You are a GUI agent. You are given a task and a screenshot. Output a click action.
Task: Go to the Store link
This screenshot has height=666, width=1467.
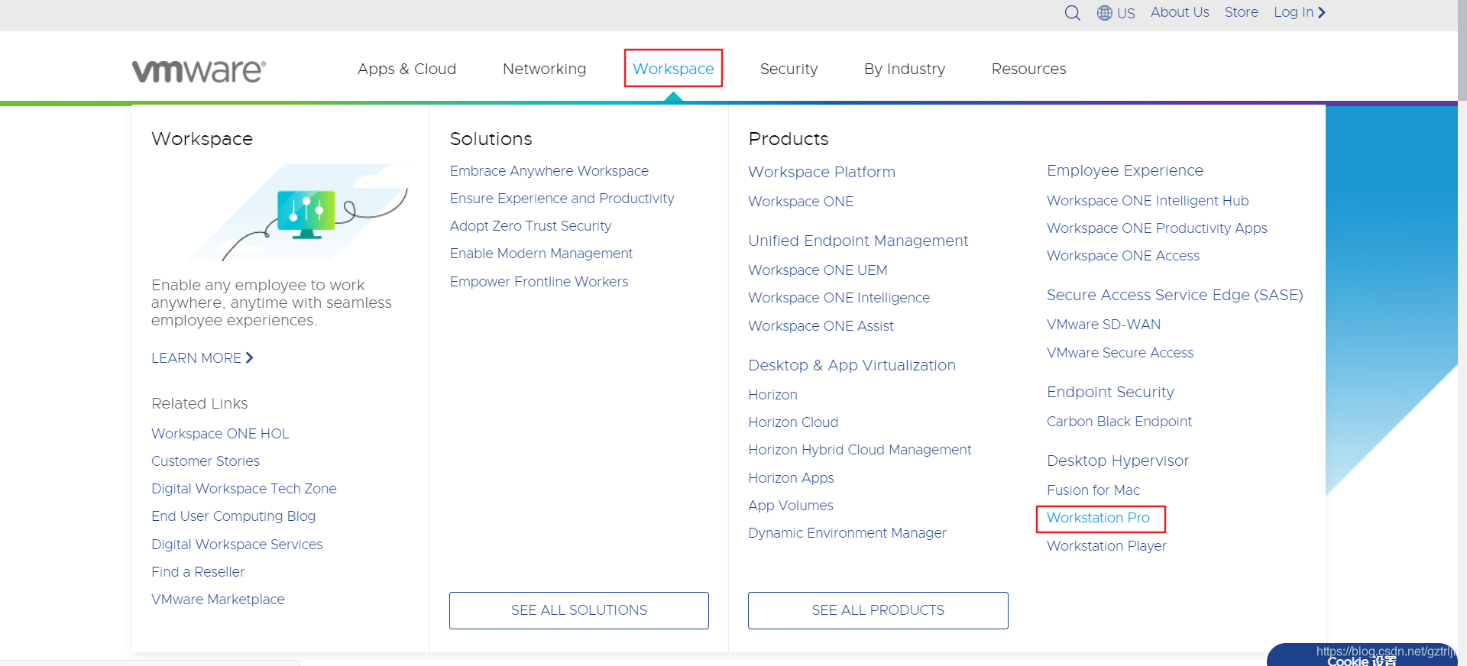pos(1241,12)
